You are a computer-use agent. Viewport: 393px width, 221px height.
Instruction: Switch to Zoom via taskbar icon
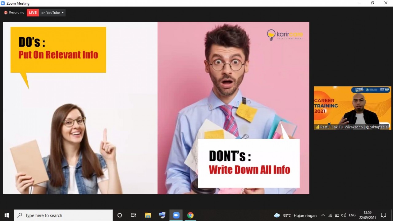coord(176,215)
